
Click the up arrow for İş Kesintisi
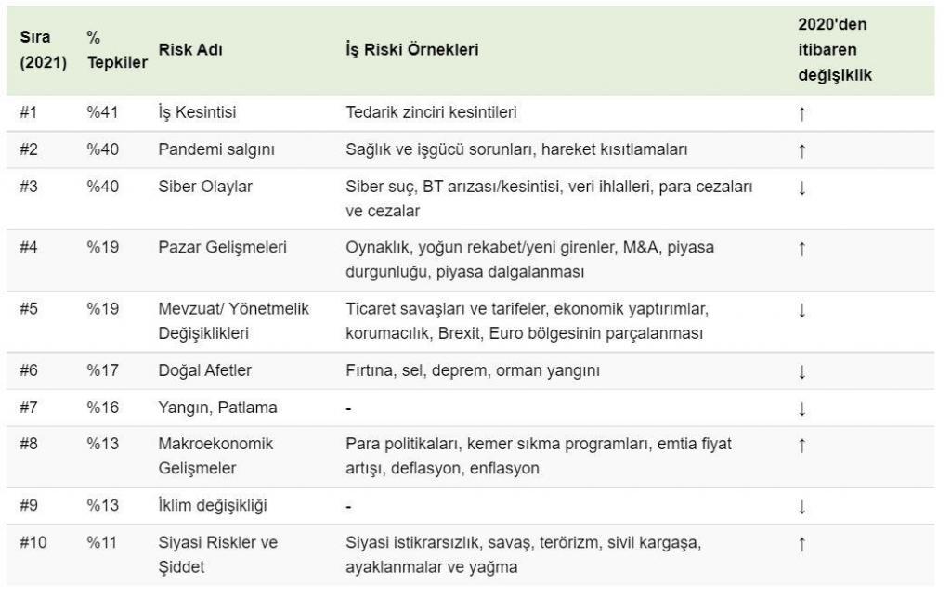coord(801,113)
